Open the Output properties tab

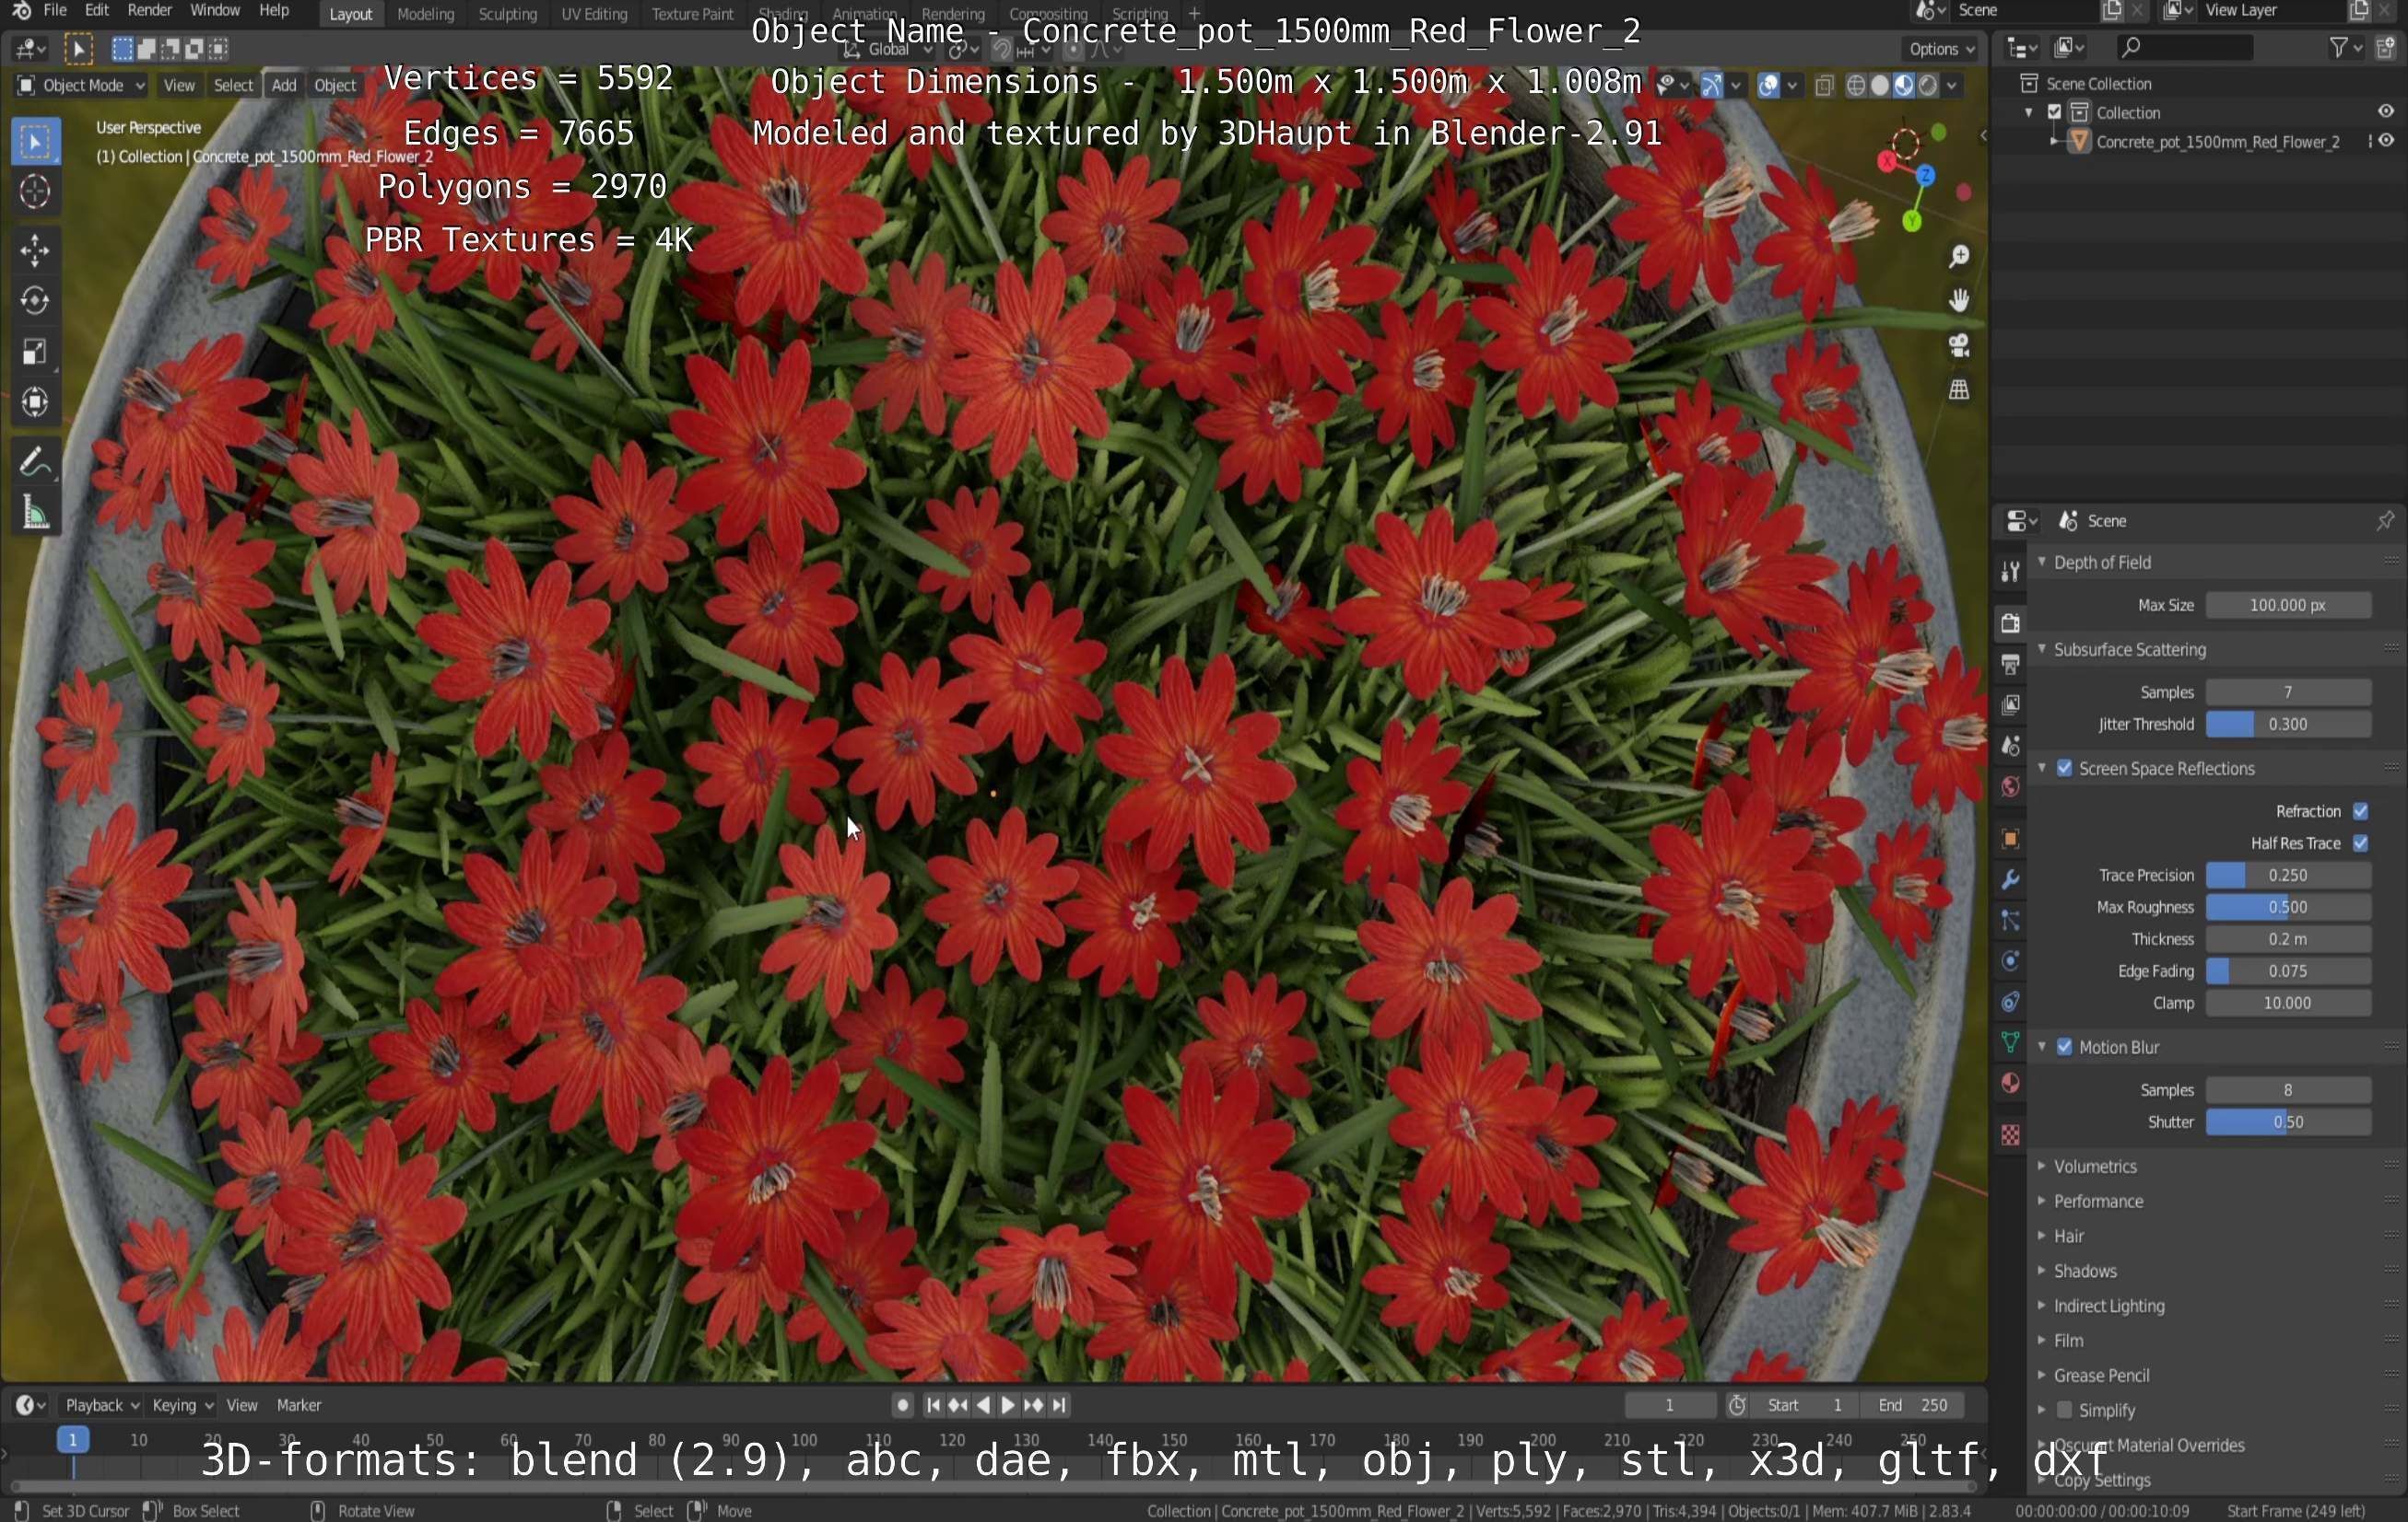tap(2010, 665)
